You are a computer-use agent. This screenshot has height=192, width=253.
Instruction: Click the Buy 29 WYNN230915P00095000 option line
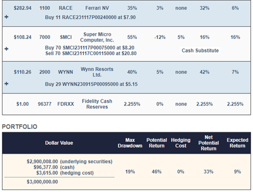click(91, 84)
